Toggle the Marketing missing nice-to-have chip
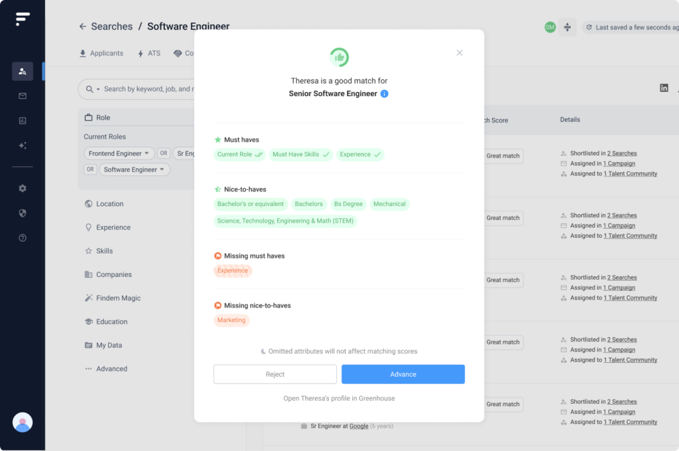Image resolution: width=679 pixels, height=451 pixels. 231,320
